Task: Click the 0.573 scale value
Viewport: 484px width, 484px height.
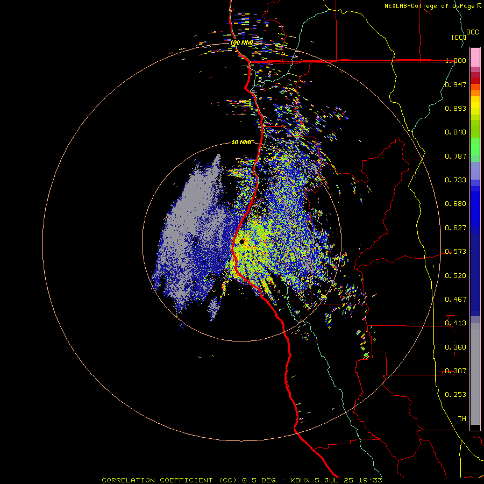Action: pos(455,251)
